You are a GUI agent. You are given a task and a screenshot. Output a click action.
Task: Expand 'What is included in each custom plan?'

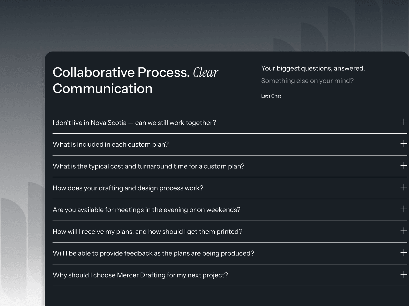230,144
